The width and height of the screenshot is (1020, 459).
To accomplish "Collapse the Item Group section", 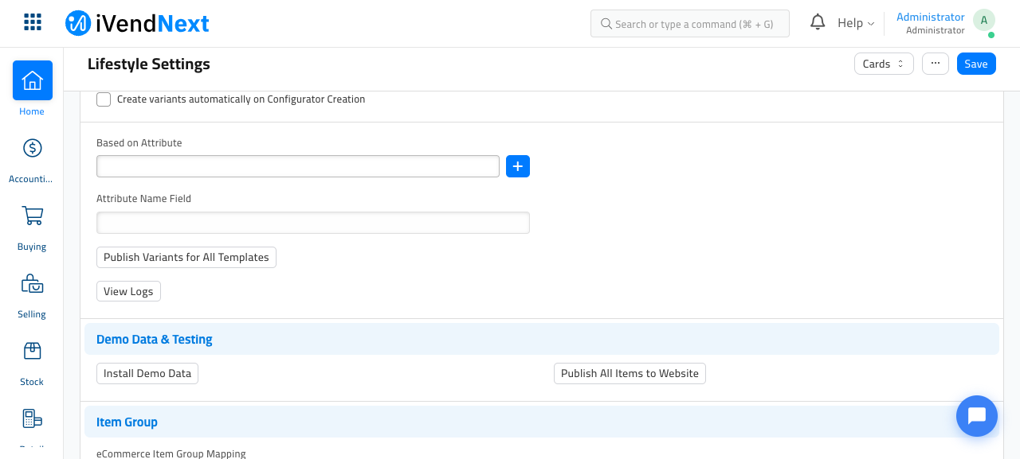I will pyautogui.click(x=542, y=422).
